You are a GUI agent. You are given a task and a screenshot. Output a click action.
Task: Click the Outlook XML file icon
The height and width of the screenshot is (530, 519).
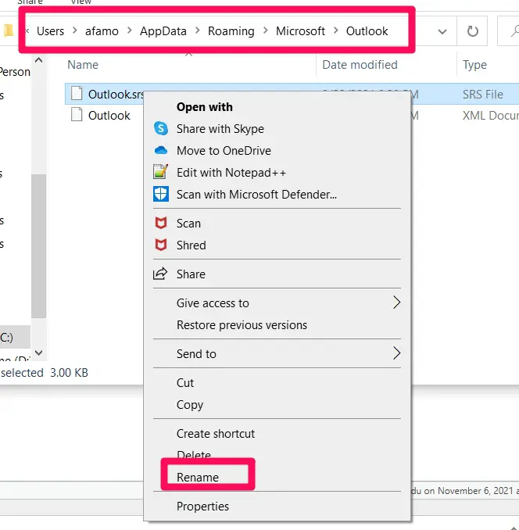point(77,115)
